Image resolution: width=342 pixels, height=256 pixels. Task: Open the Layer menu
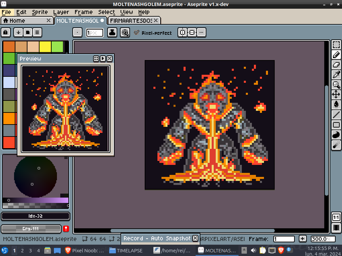(61, 12)
